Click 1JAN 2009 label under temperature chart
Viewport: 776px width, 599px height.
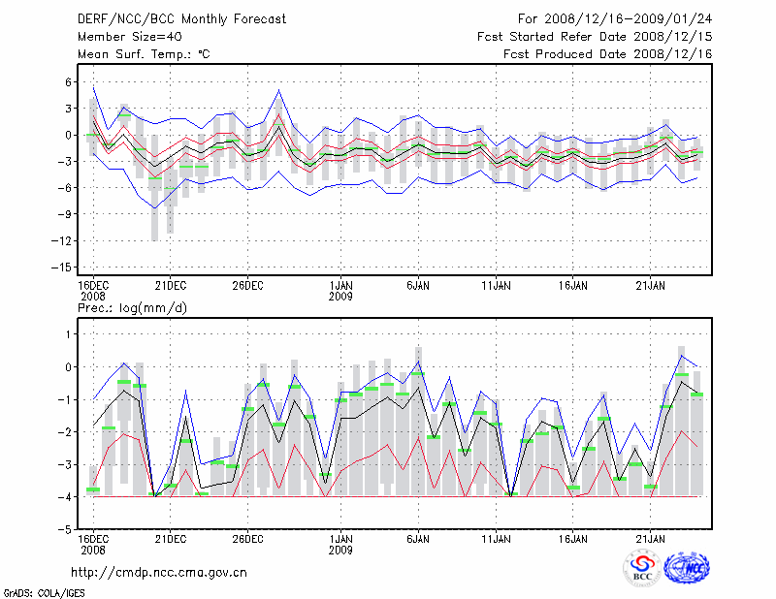coord(340,291)
